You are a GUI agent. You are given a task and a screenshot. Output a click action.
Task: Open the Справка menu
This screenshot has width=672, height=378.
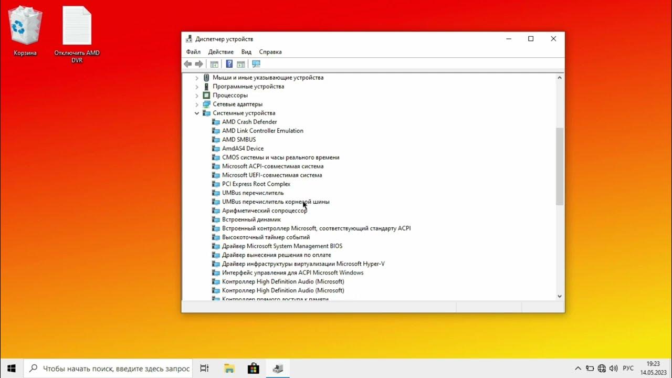pyautogui.click(x=270, y=52)
